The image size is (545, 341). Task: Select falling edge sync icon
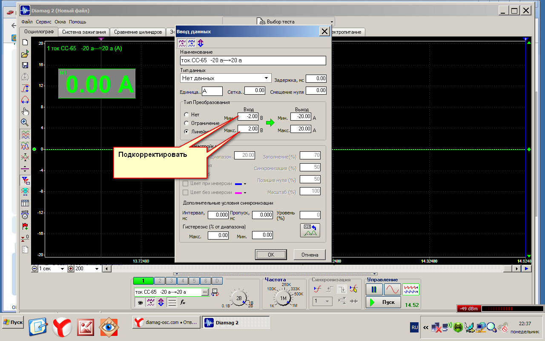pos(342,289)
